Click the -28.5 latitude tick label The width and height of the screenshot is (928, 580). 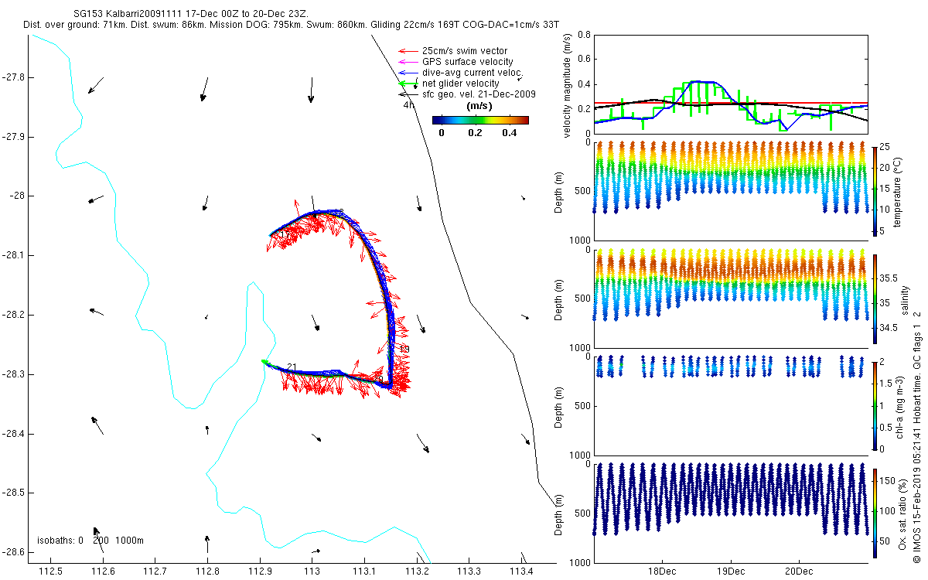pyautogui.click(x=13, y=493)
